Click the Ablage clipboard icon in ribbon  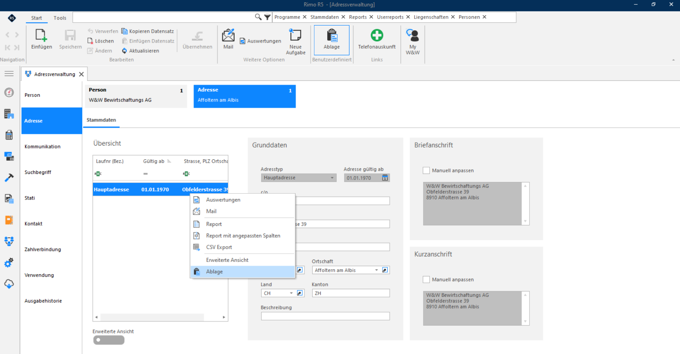pos(331,35)
